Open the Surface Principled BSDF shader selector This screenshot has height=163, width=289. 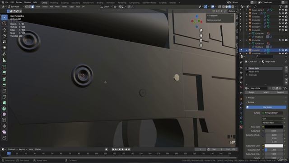[272, 113]
